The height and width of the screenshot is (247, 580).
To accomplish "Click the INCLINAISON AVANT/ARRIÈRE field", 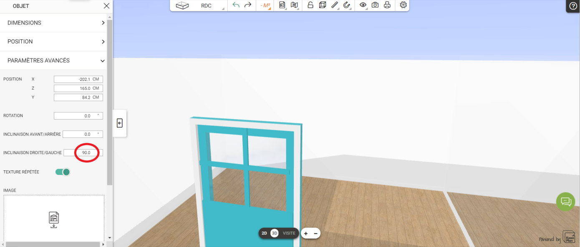I will [83, 134].
